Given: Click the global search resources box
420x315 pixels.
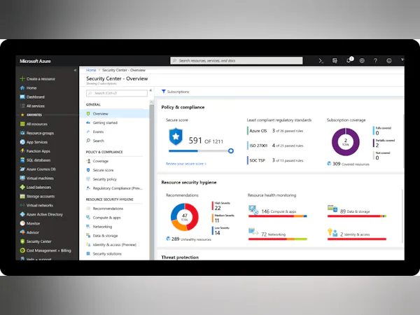Looking at the screenshot, I should pyautogui.click(x=237, y=60).
